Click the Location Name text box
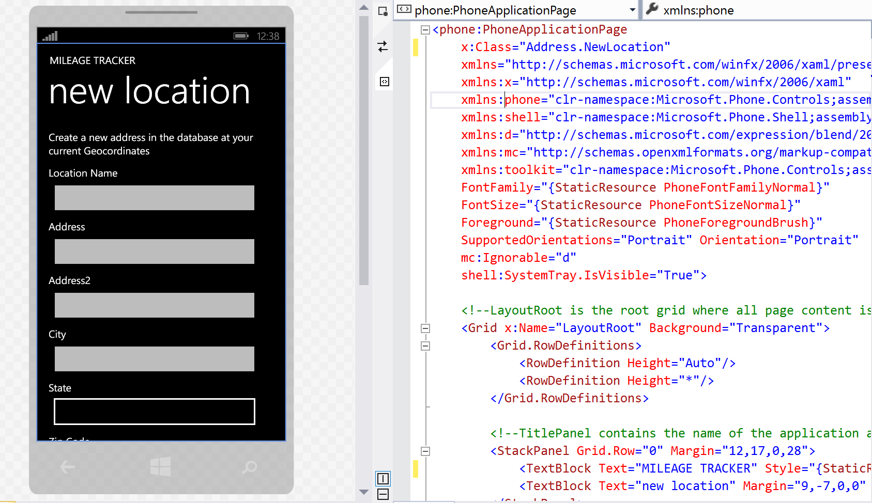Image resolution: width=872 pixels, height=503 pixels. [x=154, y=198]
